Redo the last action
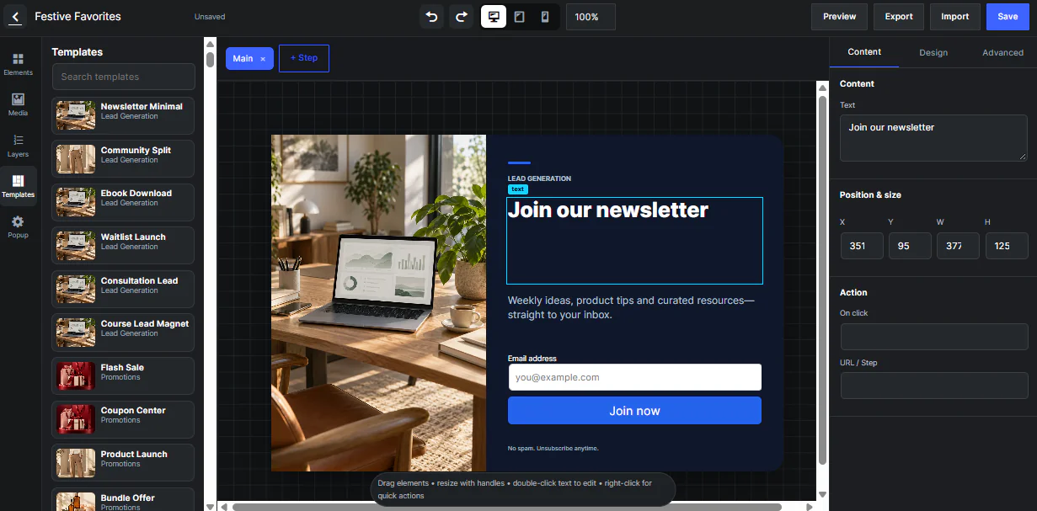This screenshot has height=511, width=1037. (461, 17)
